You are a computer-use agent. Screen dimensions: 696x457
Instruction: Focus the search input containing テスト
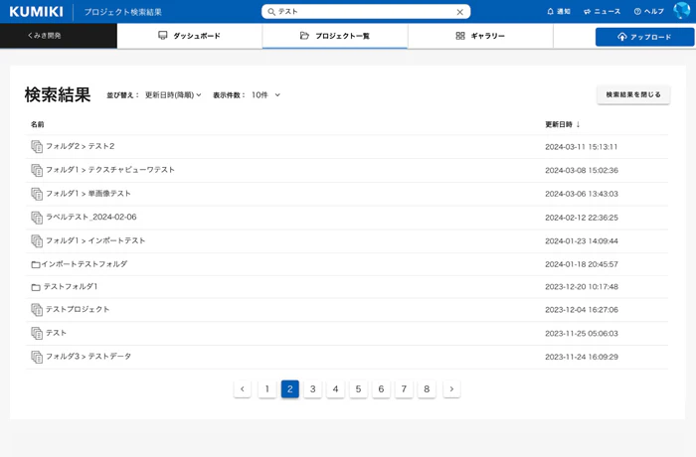point(366,12)
